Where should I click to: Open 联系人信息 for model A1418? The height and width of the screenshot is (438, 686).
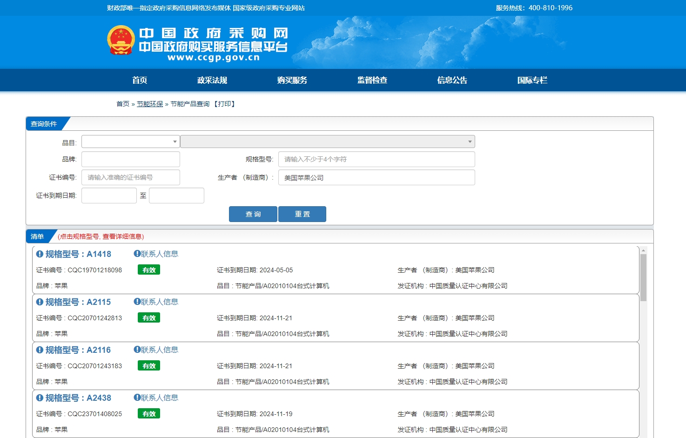coord(156,254)
